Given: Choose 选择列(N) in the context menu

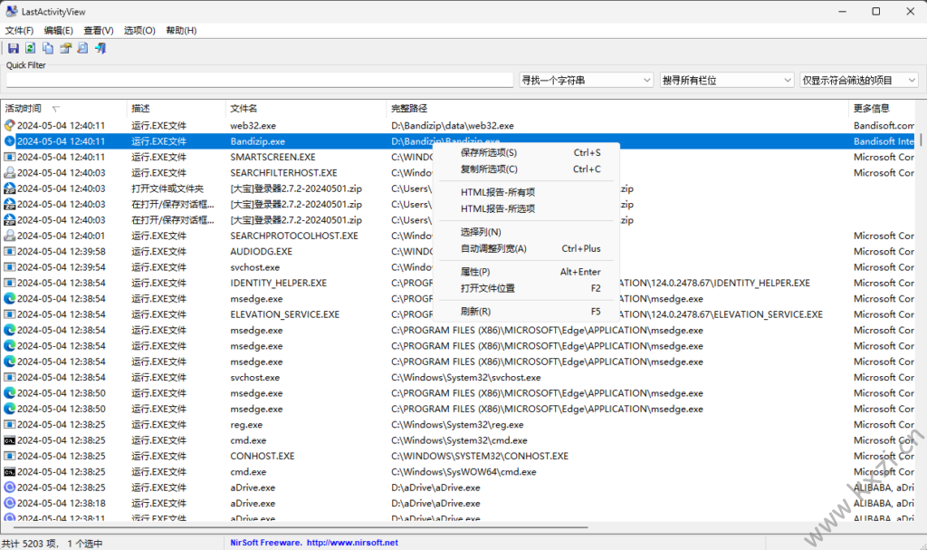Looking at the screenshot, I should click(x=526, y=232).
